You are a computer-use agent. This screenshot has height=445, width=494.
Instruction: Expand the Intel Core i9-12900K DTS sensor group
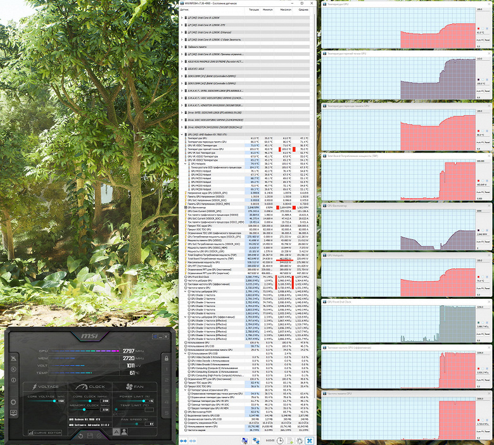pyautogui.click(x=182, y=25)
